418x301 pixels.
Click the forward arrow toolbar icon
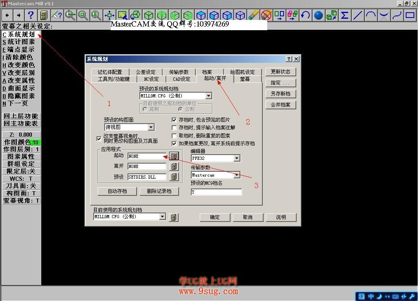point(19,15)
